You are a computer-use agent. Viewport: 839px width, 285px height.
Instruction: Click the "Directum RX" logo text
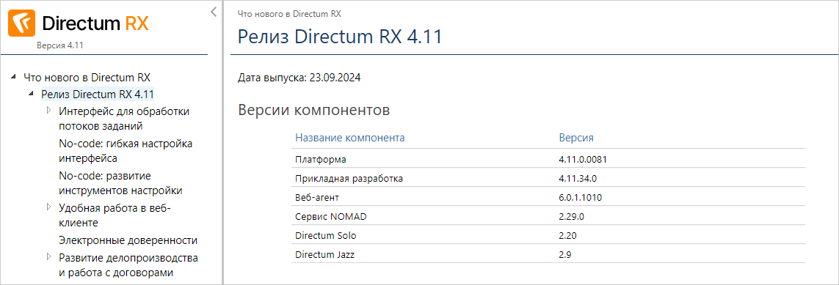pyautogui.click(x=95, y=23)
